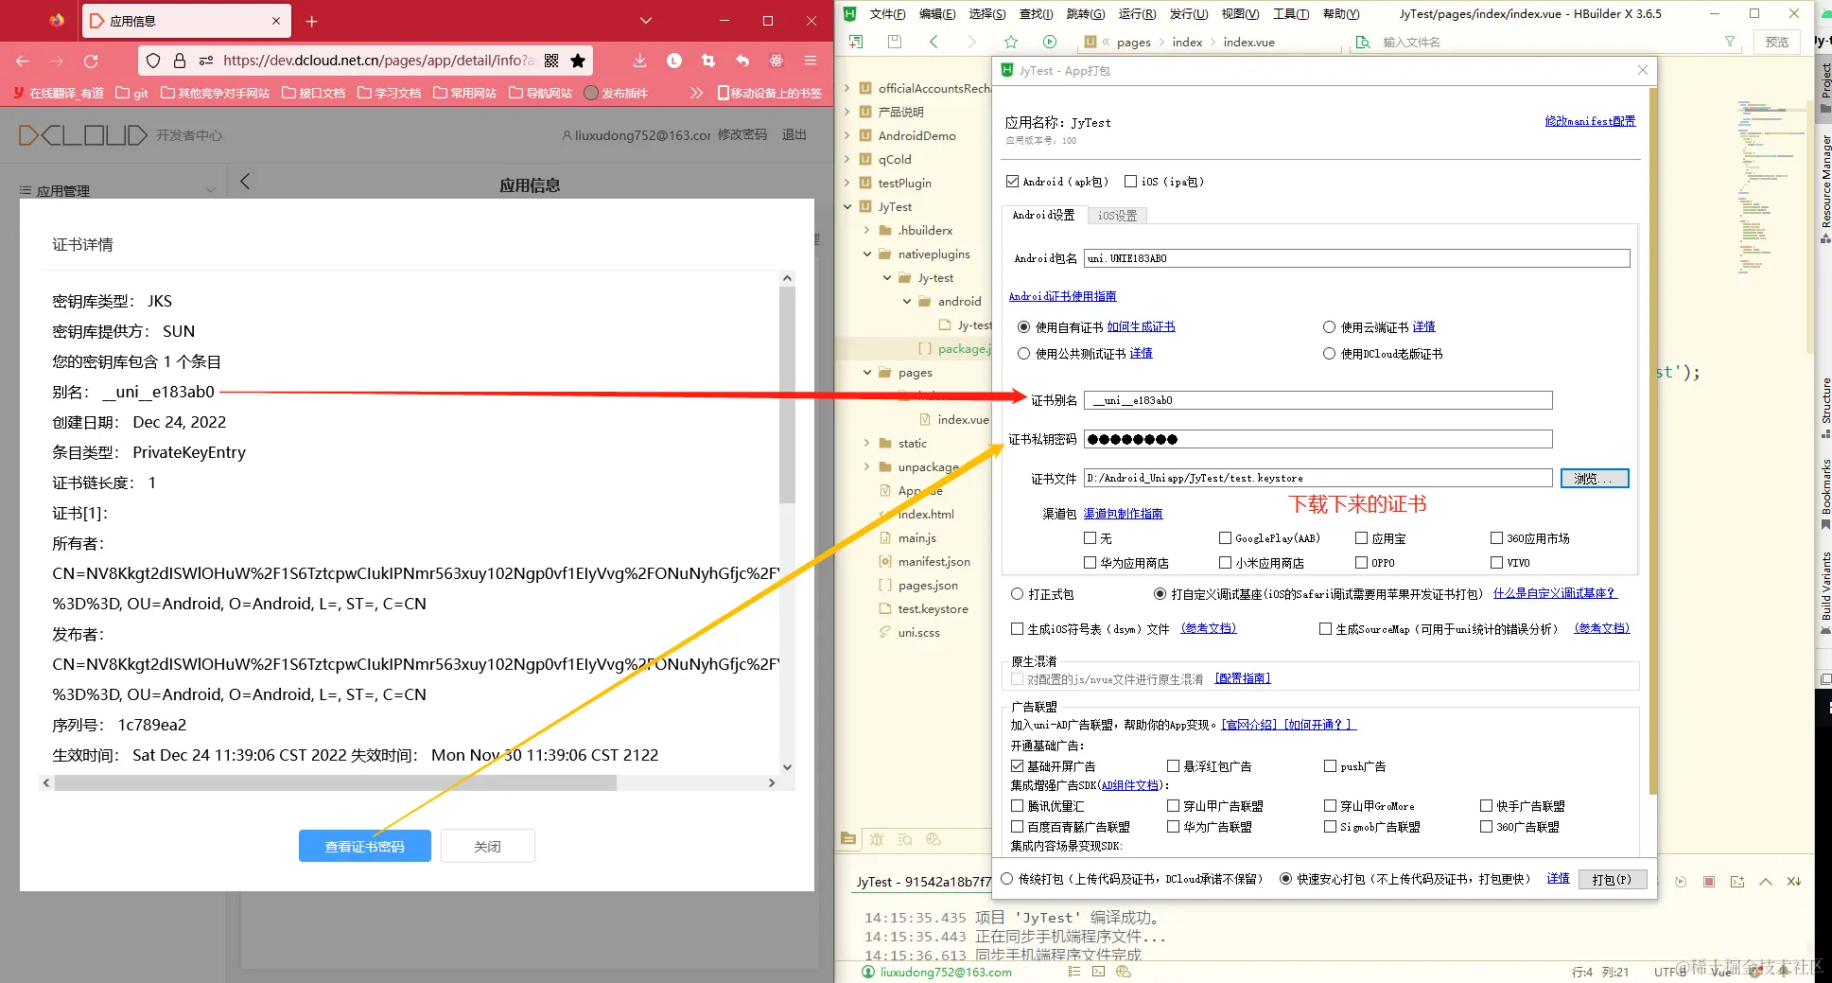Click HBuilder save file icon
The width and height of the screenshot is (1832, 983).
tap(895, 42)
